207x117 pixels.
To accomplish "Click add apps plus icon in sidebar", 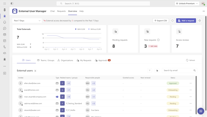I will tap(5, 73).
